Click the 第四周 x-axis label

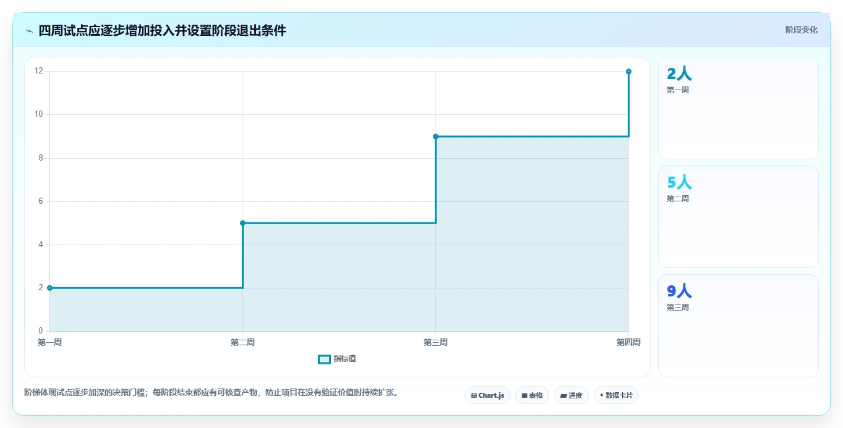tap(628, 342)
